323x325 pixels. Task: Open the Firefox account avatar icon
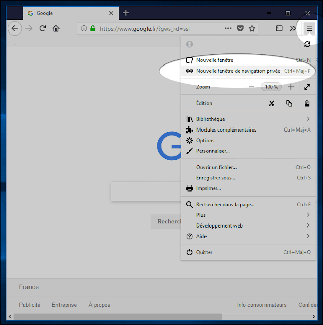pos(189,44)
